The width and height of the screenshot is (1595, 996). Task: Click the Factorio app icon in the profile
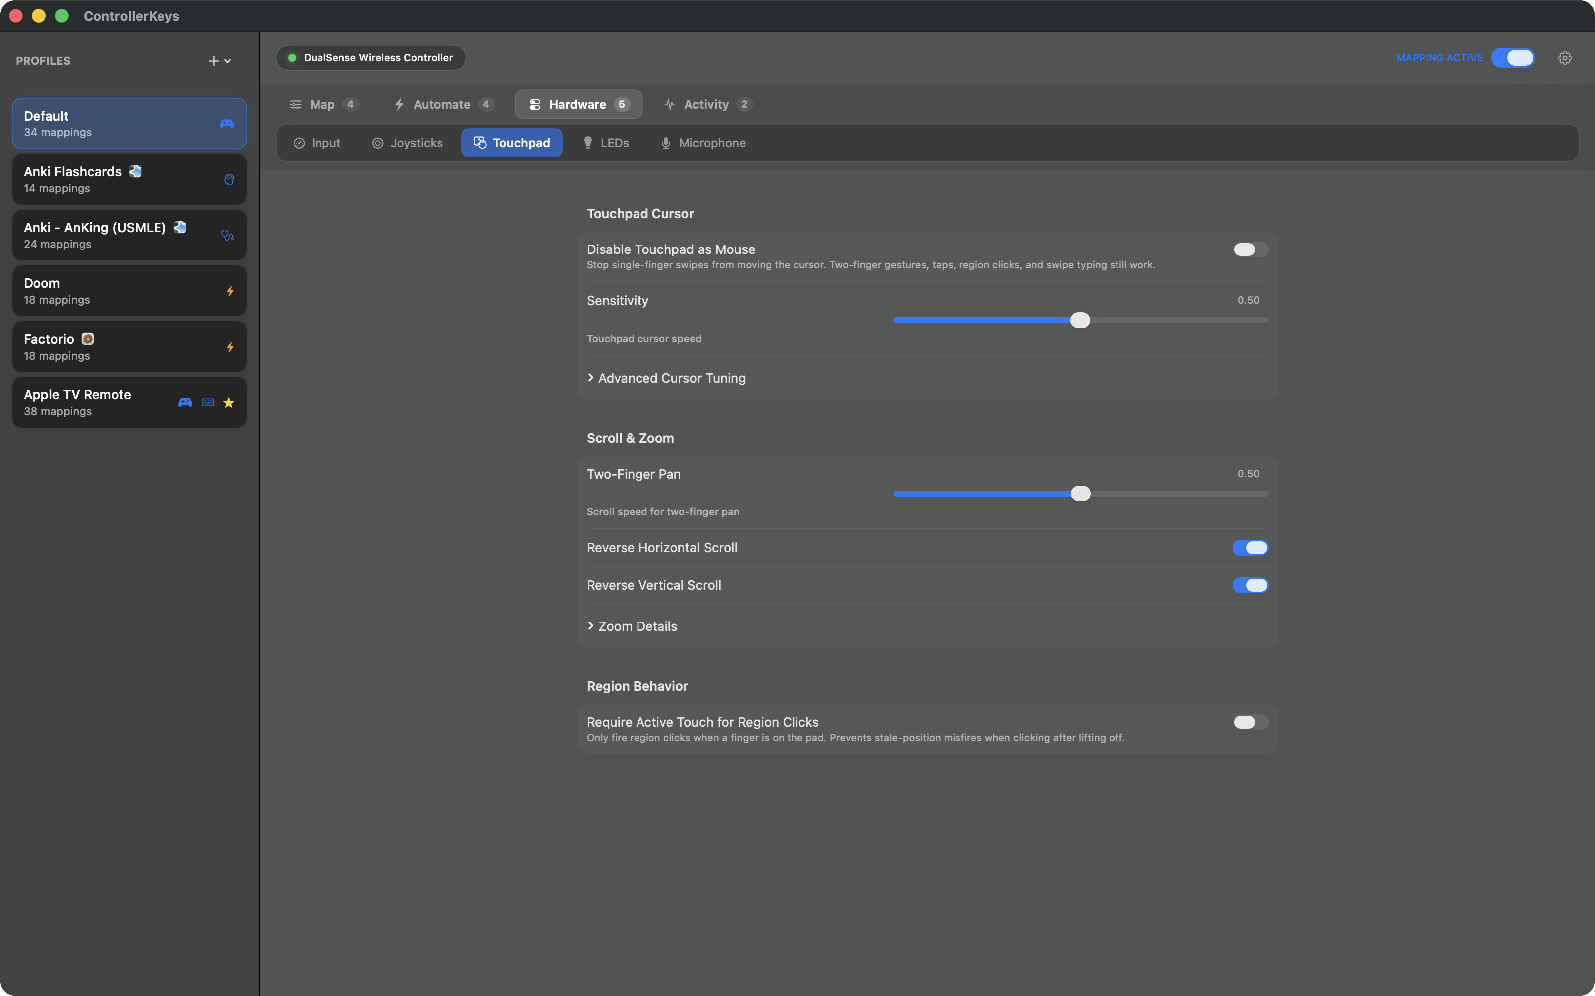tap(88, 339)
